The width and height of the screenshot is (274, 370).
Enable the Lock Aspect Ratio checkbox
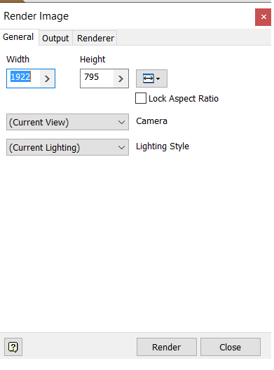pyautogui.click(x=141, y=98)
